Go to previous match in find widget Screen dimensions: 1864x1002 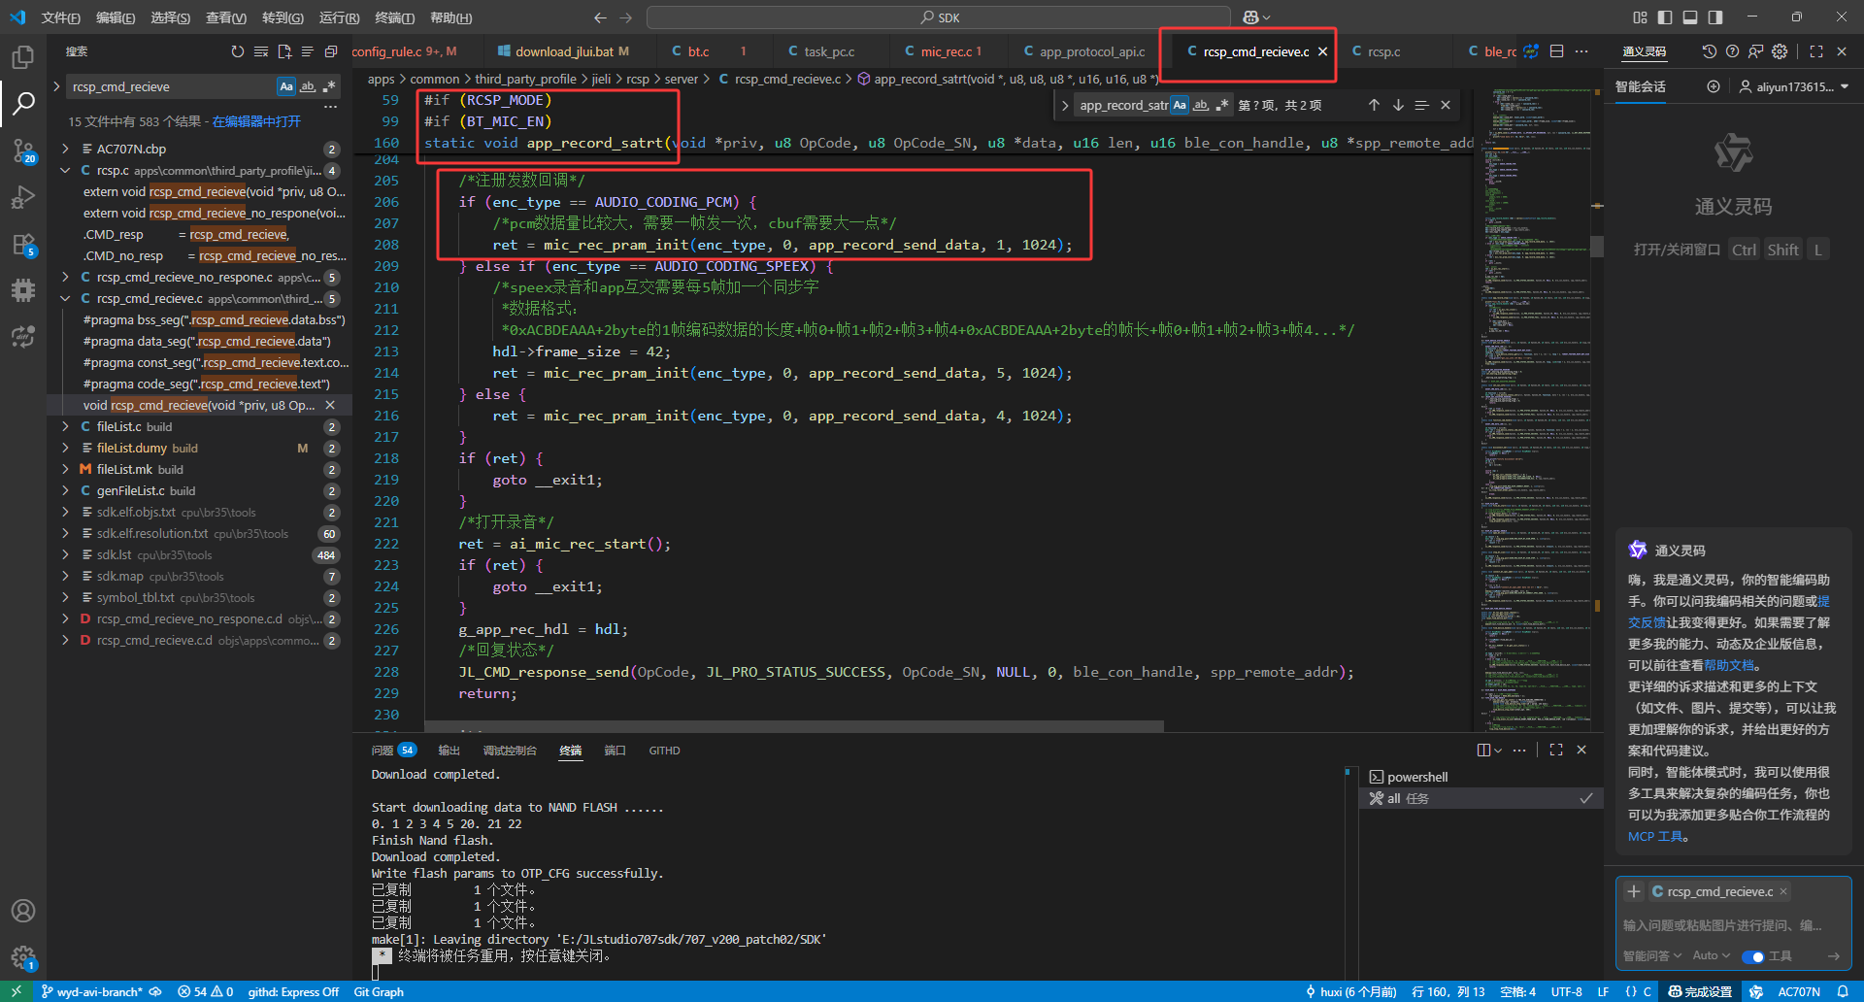tap(1374, 105)
